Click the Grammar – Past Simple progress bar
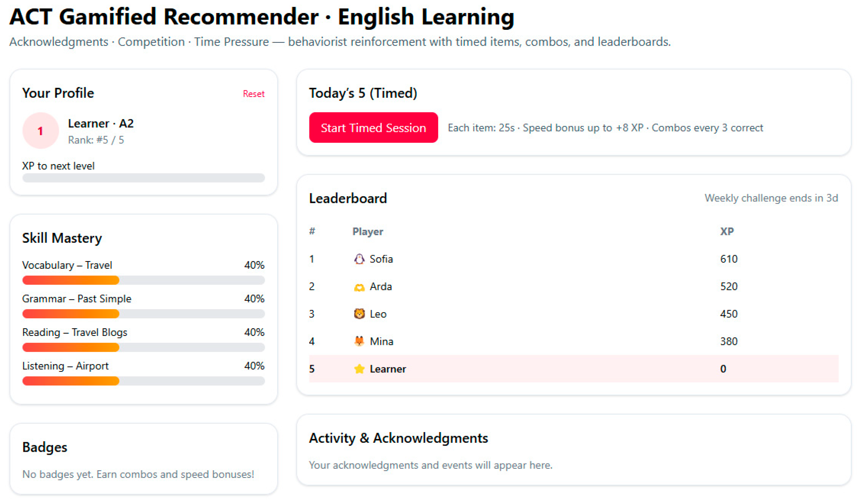Image resolution: width=859 pixels, height=502 pixels. (x=144, y=314)
